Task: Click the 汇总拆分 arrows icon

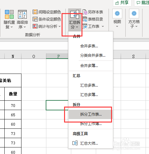Action: click(75, 14)
